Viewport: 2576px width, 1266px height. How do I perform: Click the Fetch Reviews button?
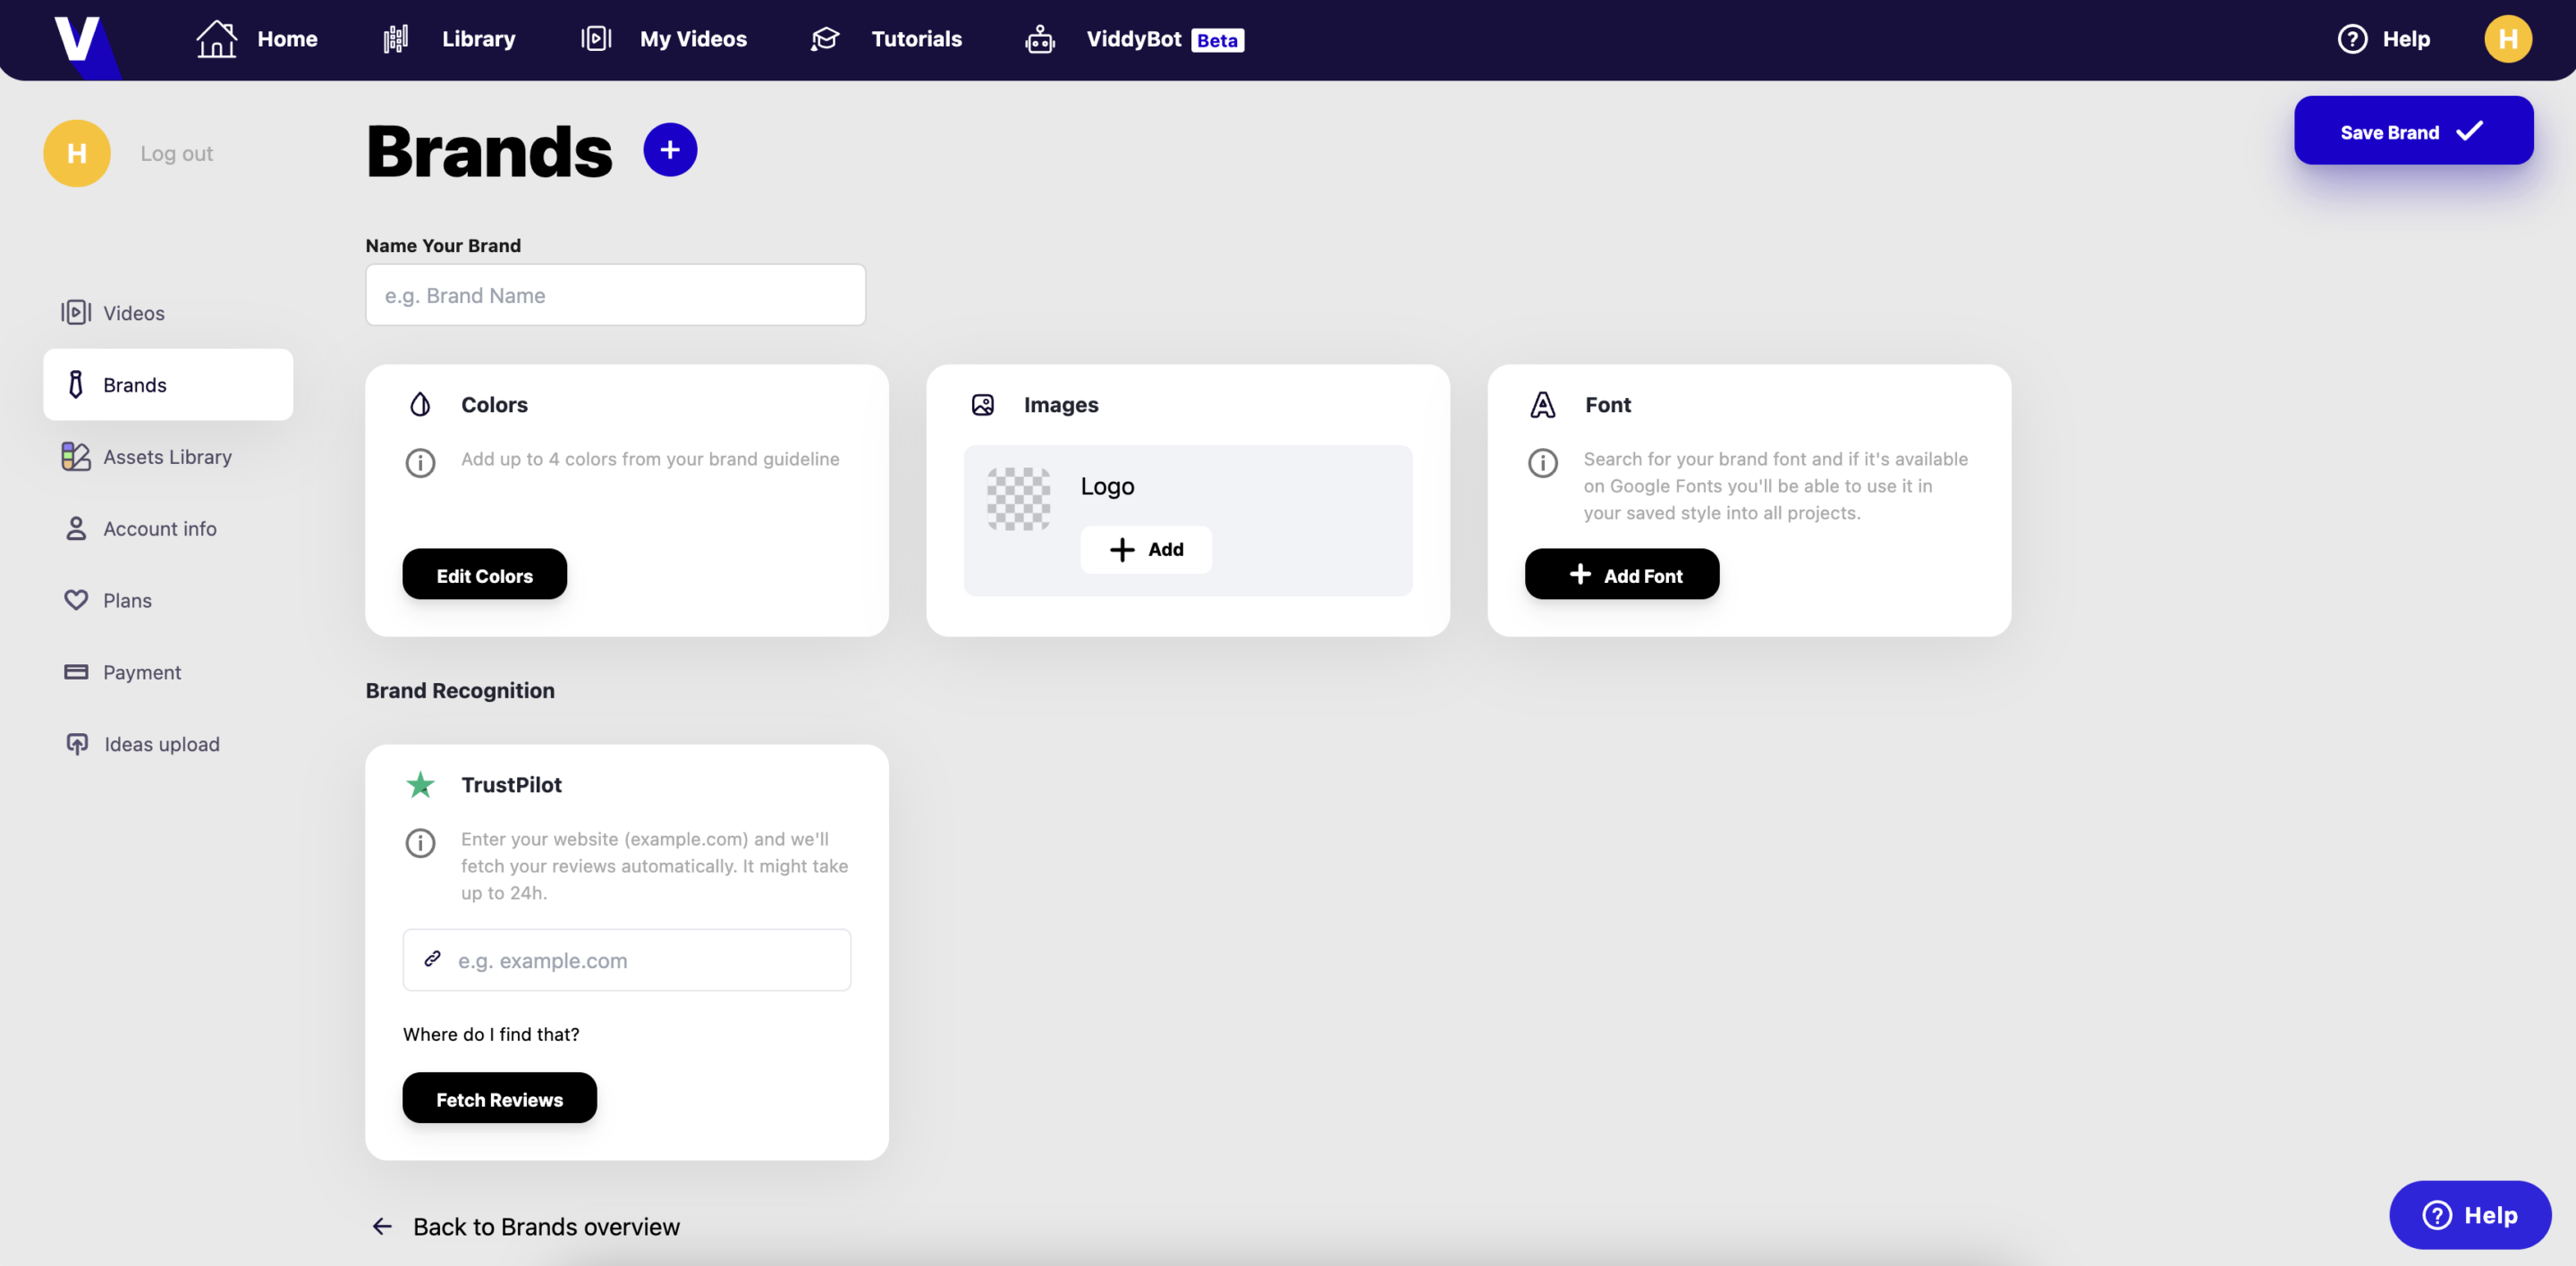pos(499,1098)
